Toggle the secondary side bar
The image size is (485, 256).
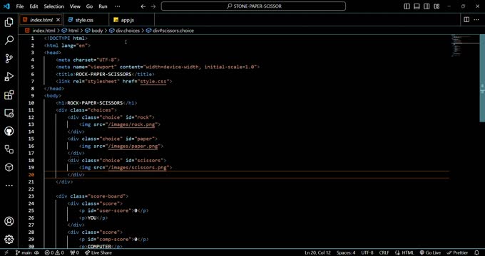tap(427, 6)
